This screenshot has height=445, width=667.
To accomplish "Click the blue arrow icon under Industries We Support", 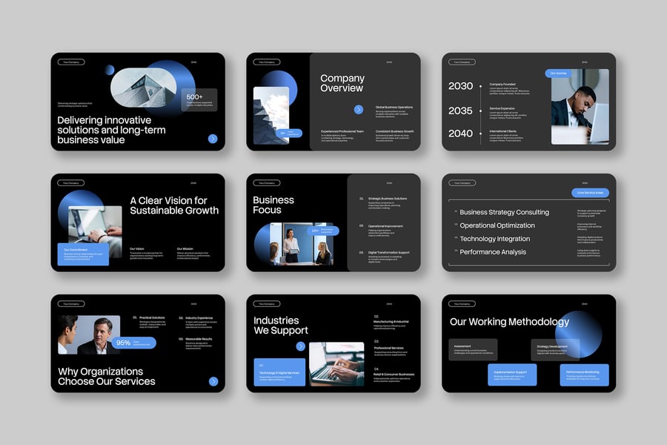I will 301,346.
